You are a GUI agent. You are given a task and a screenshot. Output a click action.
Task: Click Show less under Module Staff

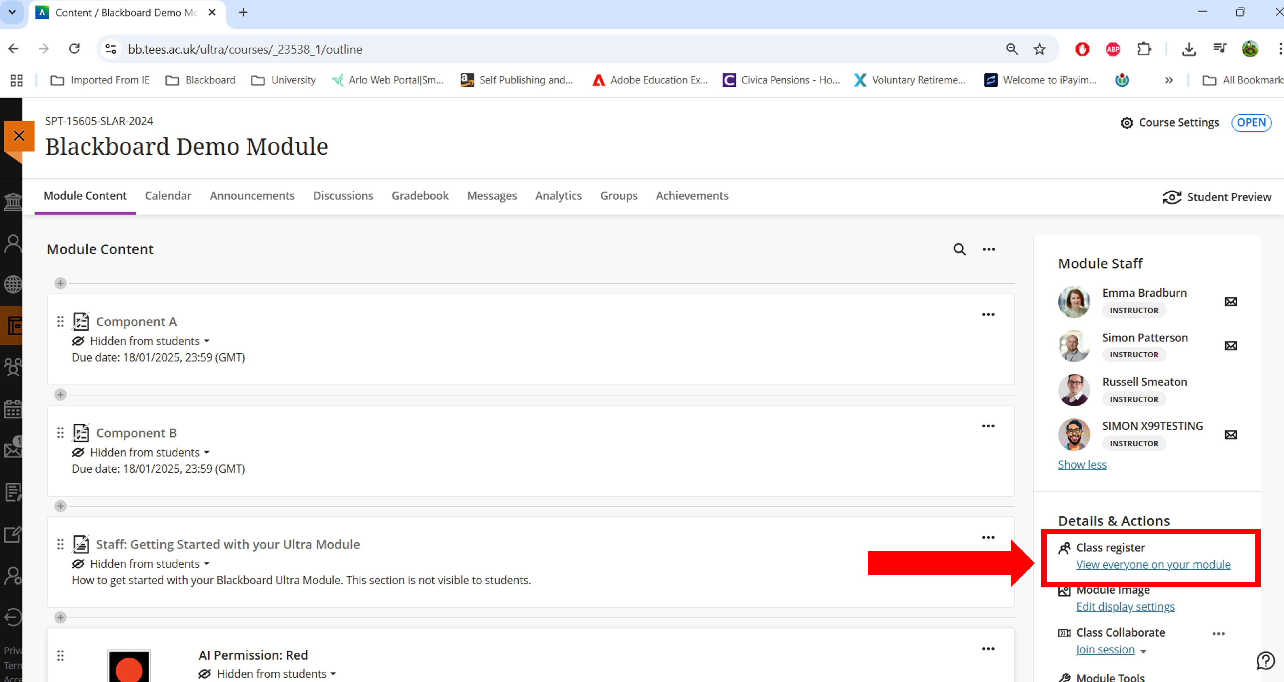click(1082, 464)
